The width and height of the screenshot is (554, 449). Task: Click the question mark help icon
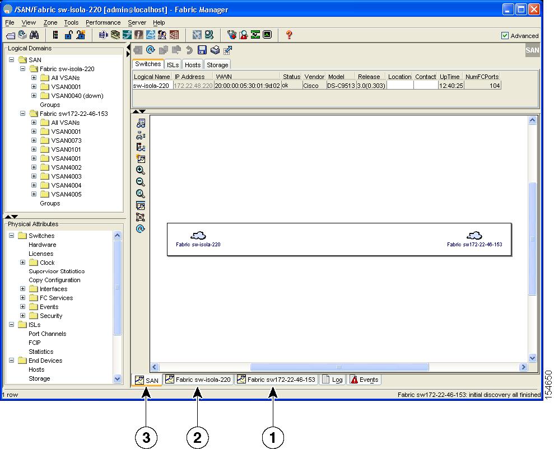tap(289, 35)
